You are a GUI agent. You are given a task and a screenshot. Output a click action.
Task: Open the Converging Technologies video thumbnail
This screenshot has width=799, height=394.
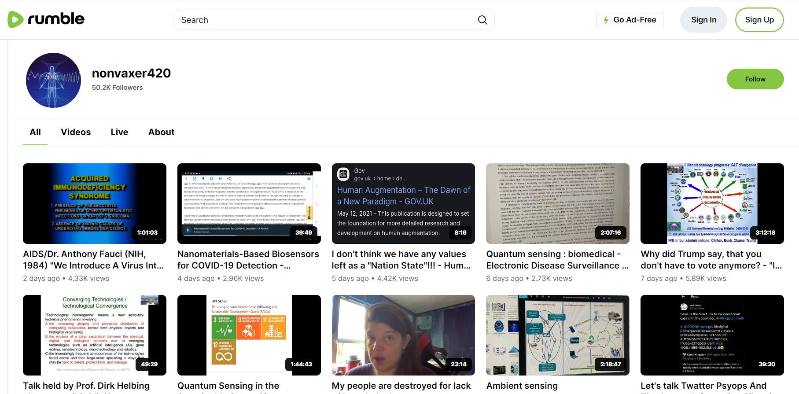click(95, 335)
